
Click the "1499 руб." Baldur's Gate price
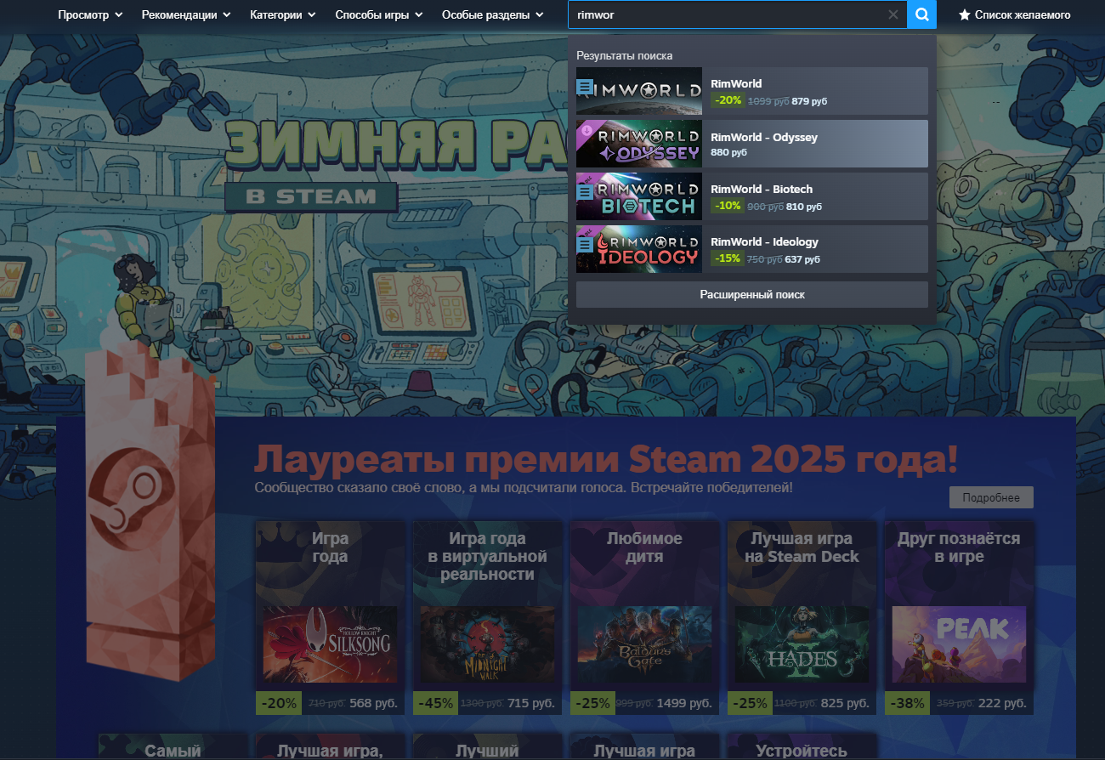[684, 704]
